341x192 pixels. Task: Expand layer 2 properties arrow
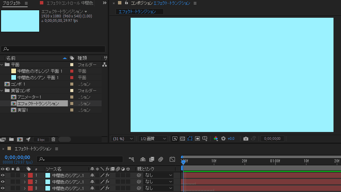(25, 182)
